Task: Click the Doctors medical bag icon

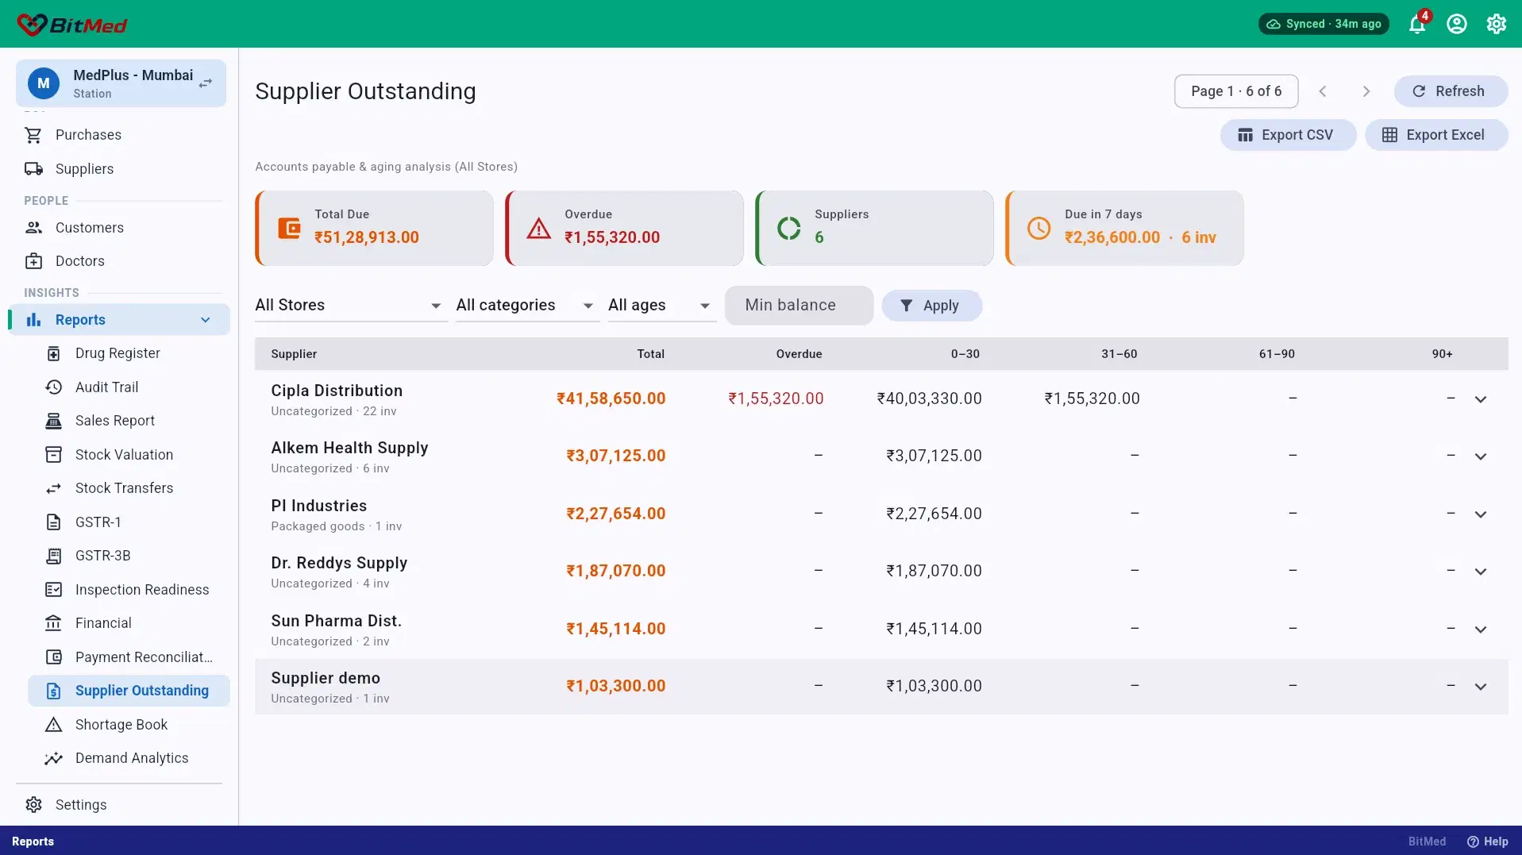Action: tap(33, 261)
